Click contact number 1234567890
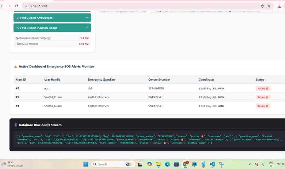 pyautogui.click(x=156, y=88)
